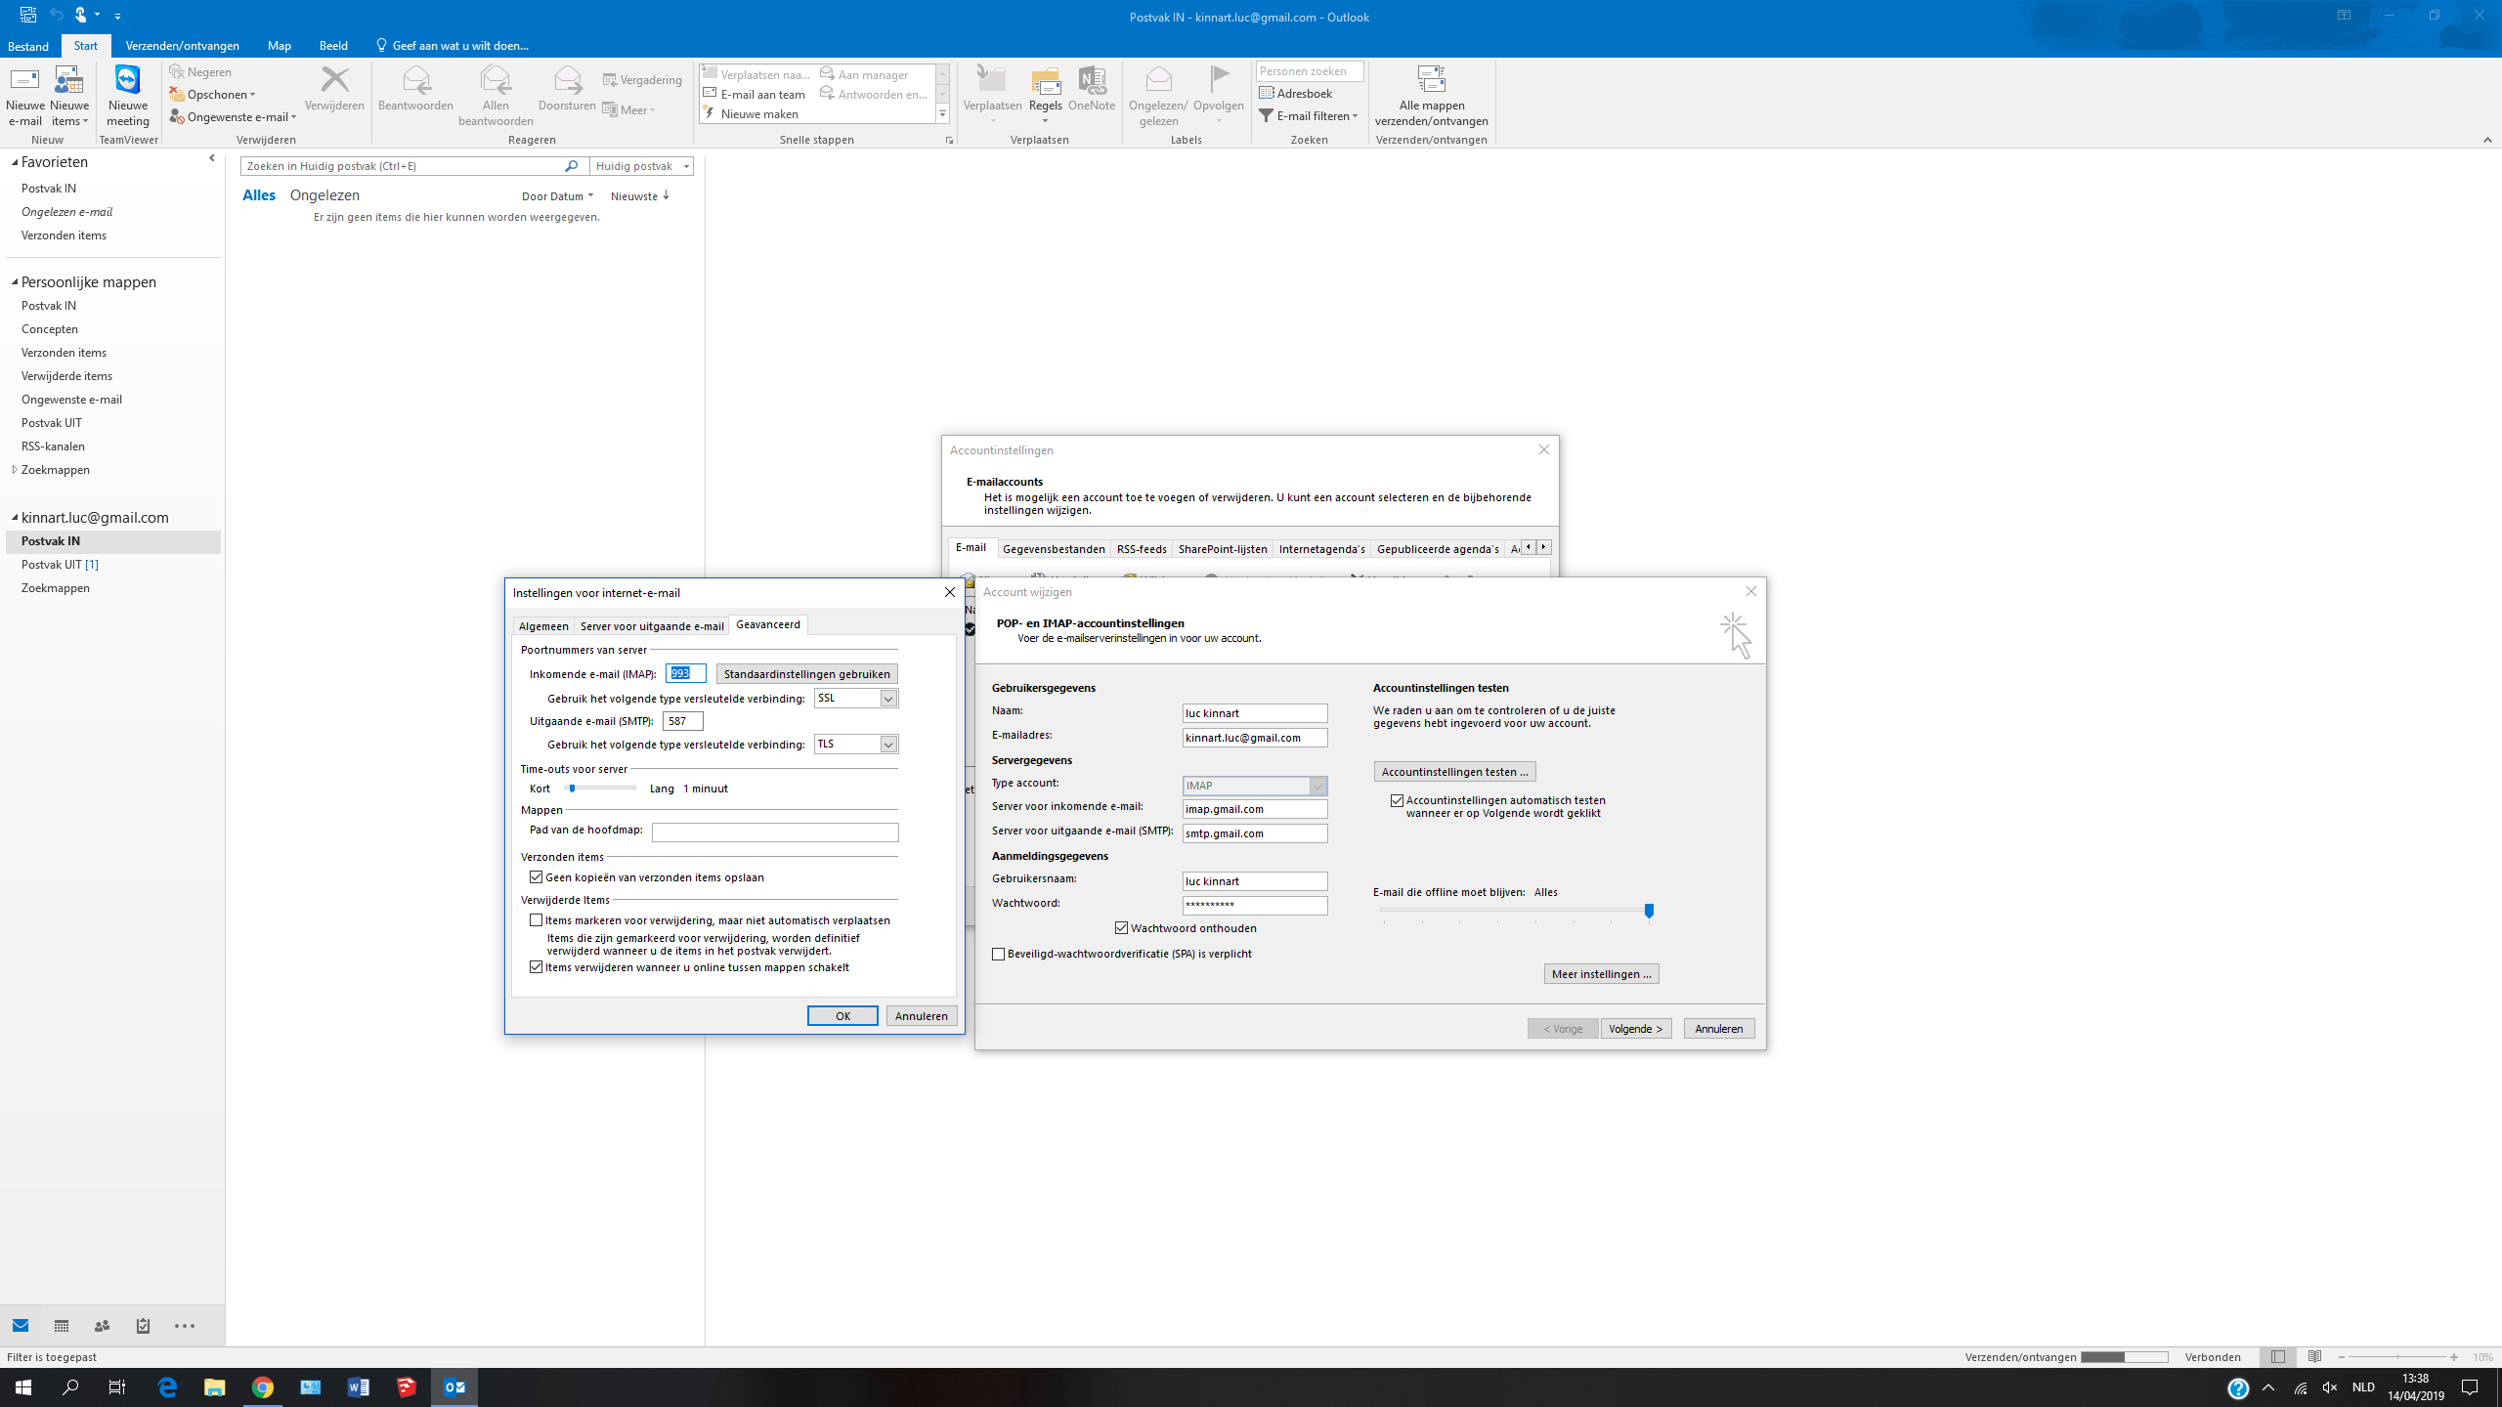
Task: Click OK in internet e-mail settings
Action: coord(842,1016)
